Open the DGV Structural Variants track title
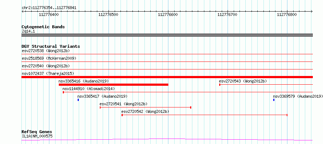Screen dimensions: 323x144 [51, 46]
